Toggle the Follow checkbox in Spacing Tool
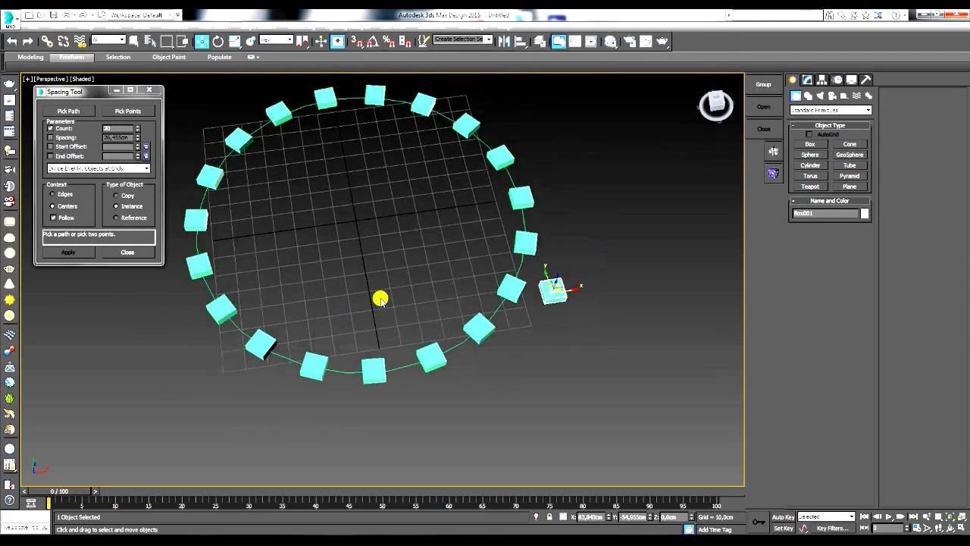 pos(52,218)
